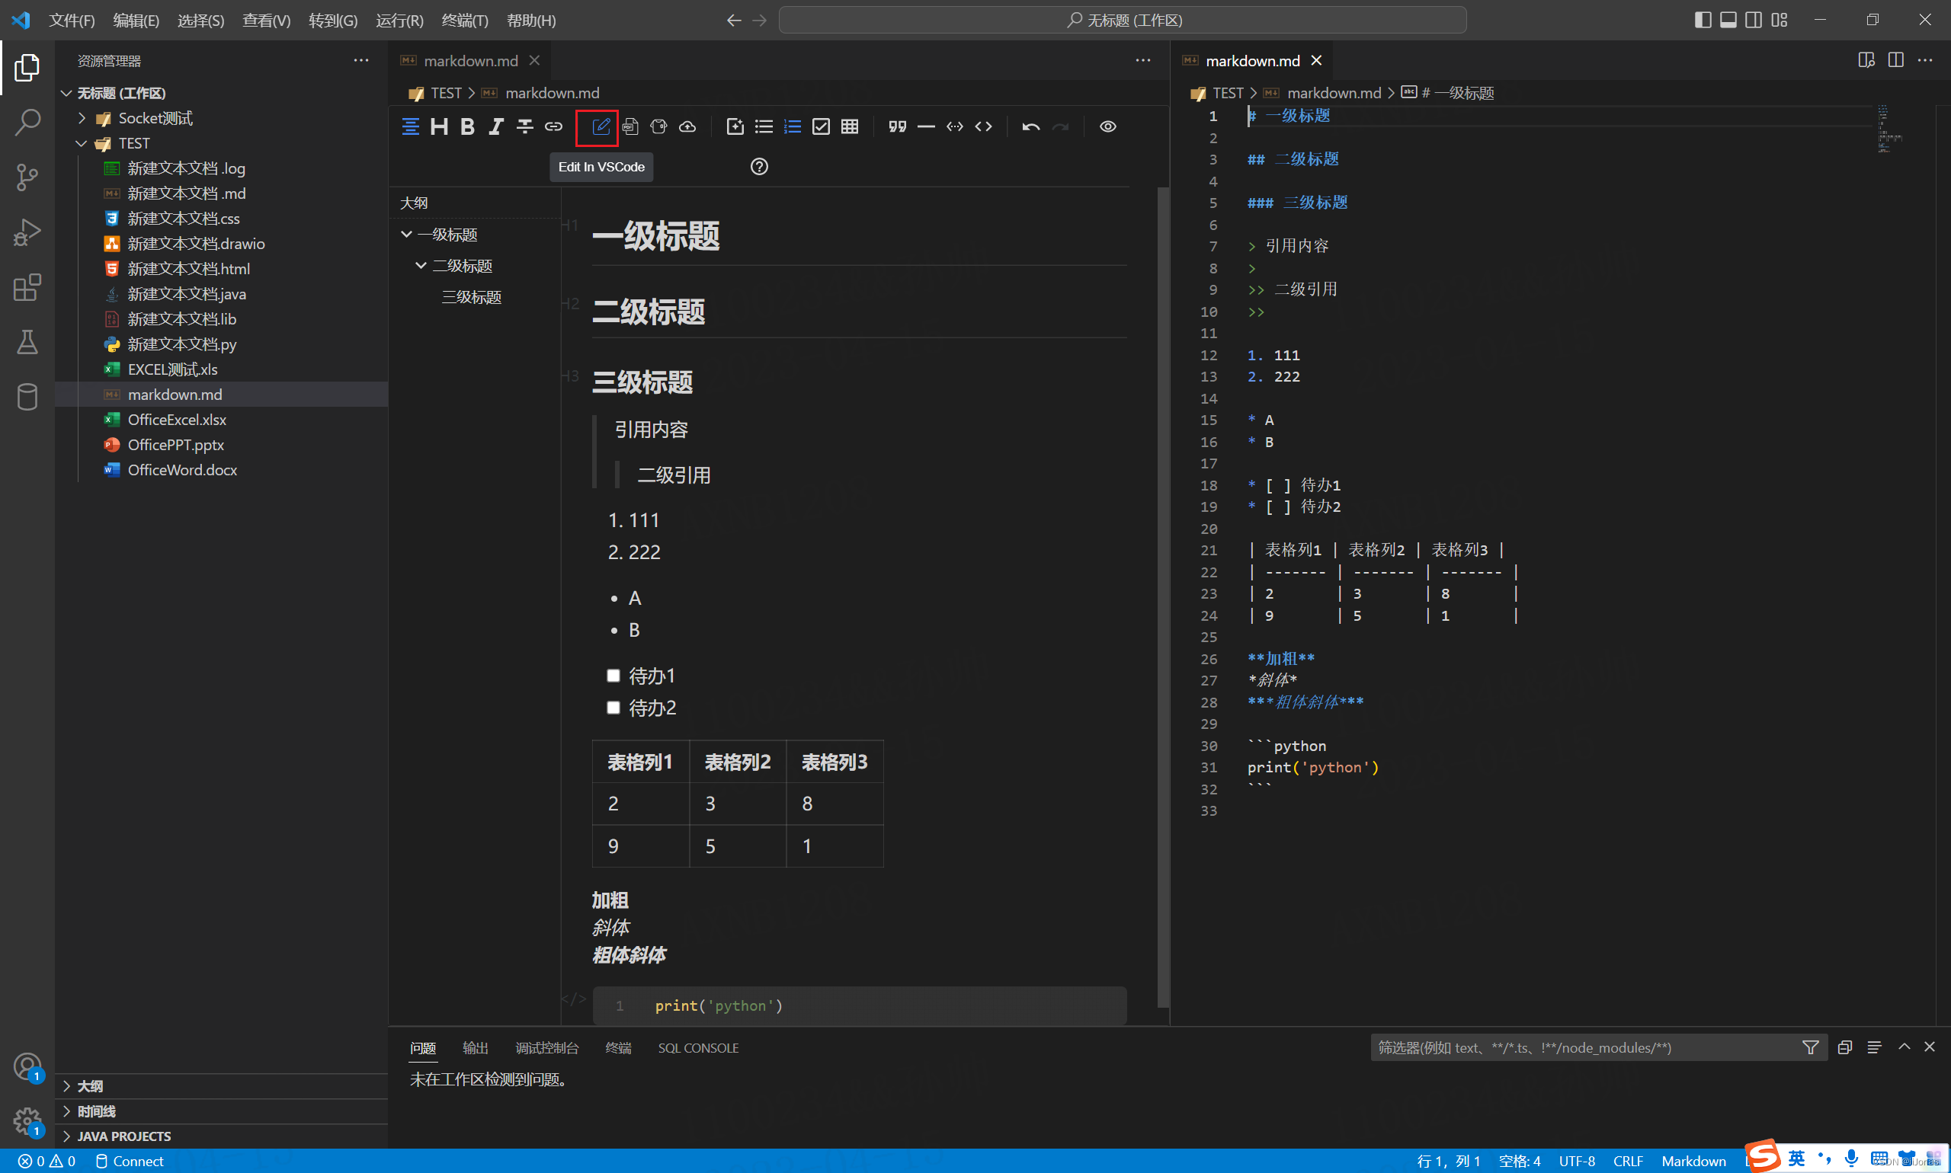Insert a horizontal line from the toolbar

click(x=926, y=126)
